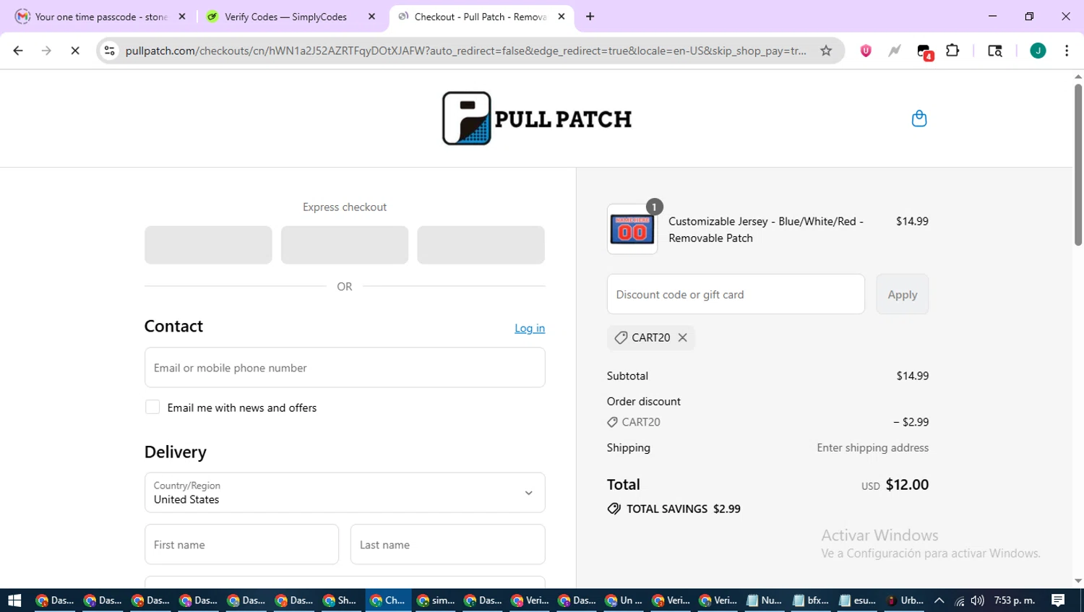Open the esu... Notepad taskbar window
The height and width of the screenshot is (612, 1084).
(x=858, y=600)
